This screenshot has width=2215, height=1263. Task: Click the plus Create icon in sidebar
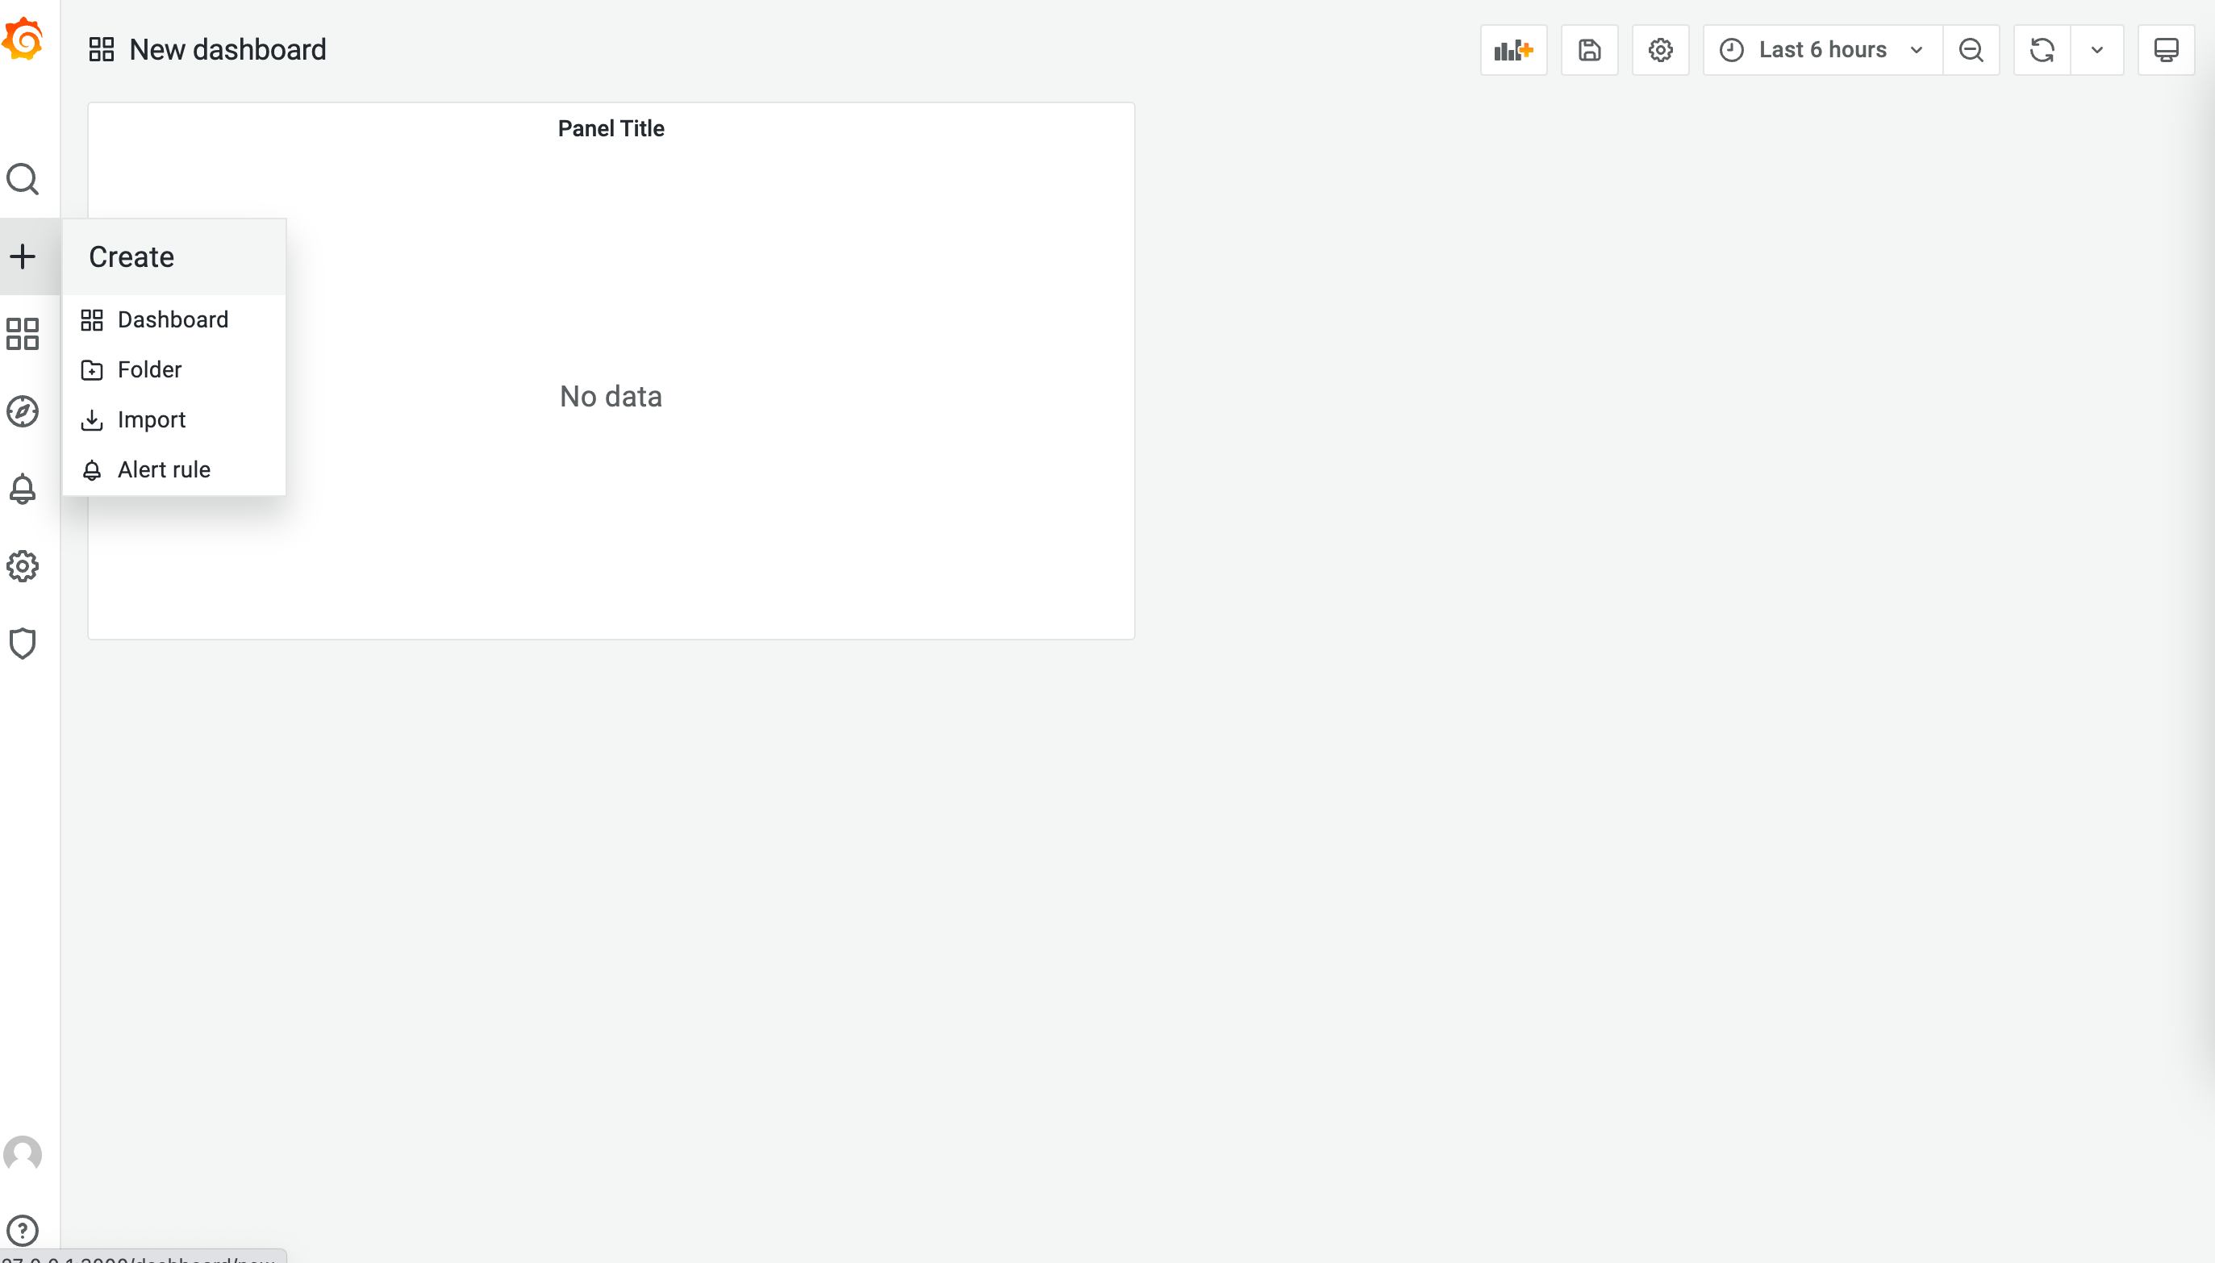pos(23,256)
